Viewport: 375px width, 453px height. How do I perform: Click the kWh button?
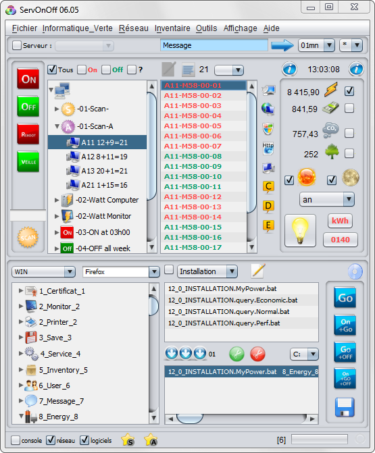[x=340, y=221]
